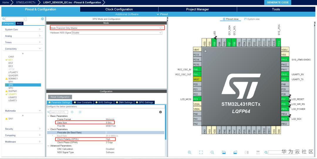Open the SPI2 Mode dropdown
This screenshot has height=159, width=317.
pyautogui.click(x=109, y=28)
